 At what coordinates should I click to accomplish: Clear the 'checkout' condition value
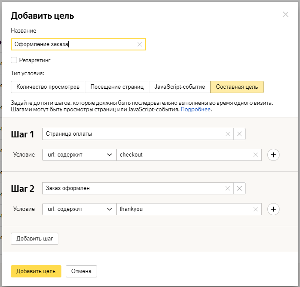(x=255, y=155)
